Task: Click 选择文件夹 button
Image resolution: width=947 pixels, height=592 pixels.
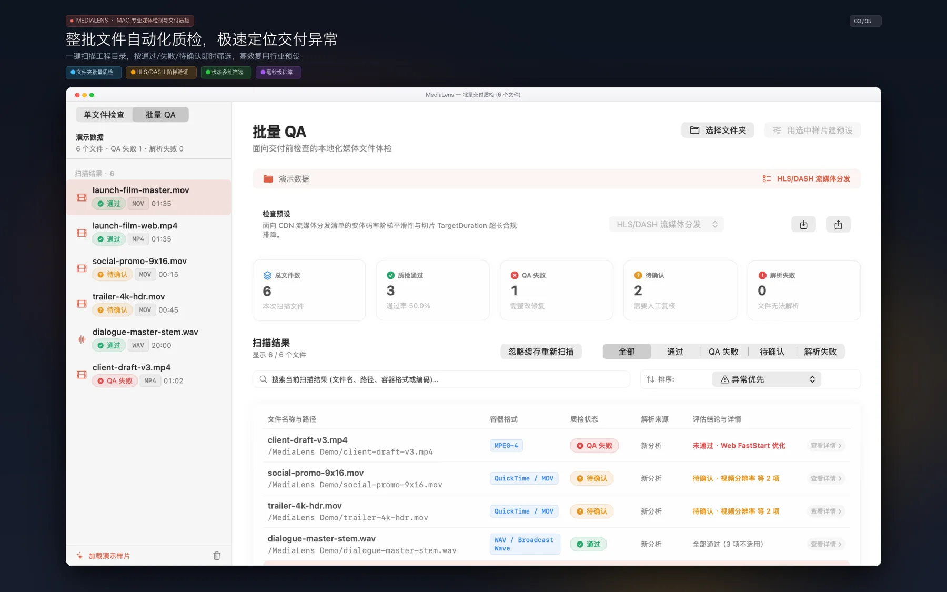Action: 718,130
